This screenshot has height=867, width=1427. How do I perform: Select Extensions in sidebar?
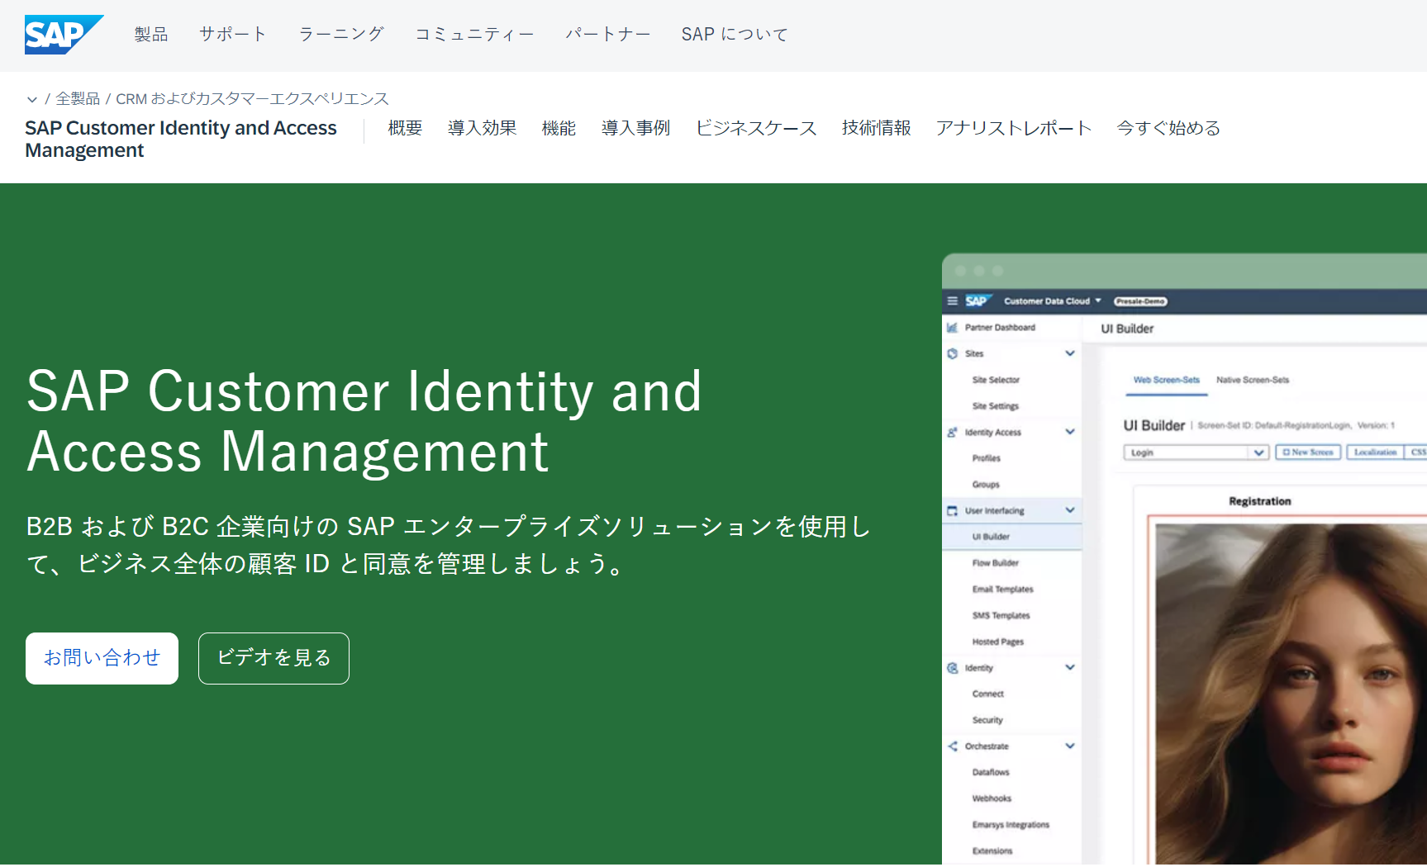(x=992, y=851)
